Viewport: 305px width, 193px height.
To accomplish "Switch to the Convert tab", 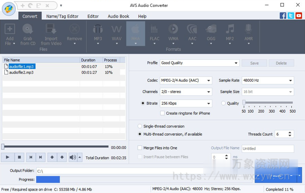I will [x=30, y=16].
